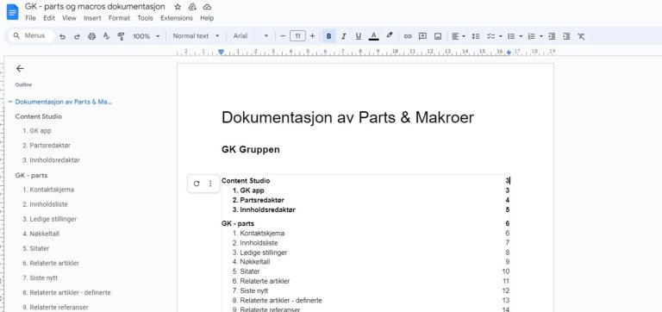Click the Print icon in toolbar

tap(91, 36)
